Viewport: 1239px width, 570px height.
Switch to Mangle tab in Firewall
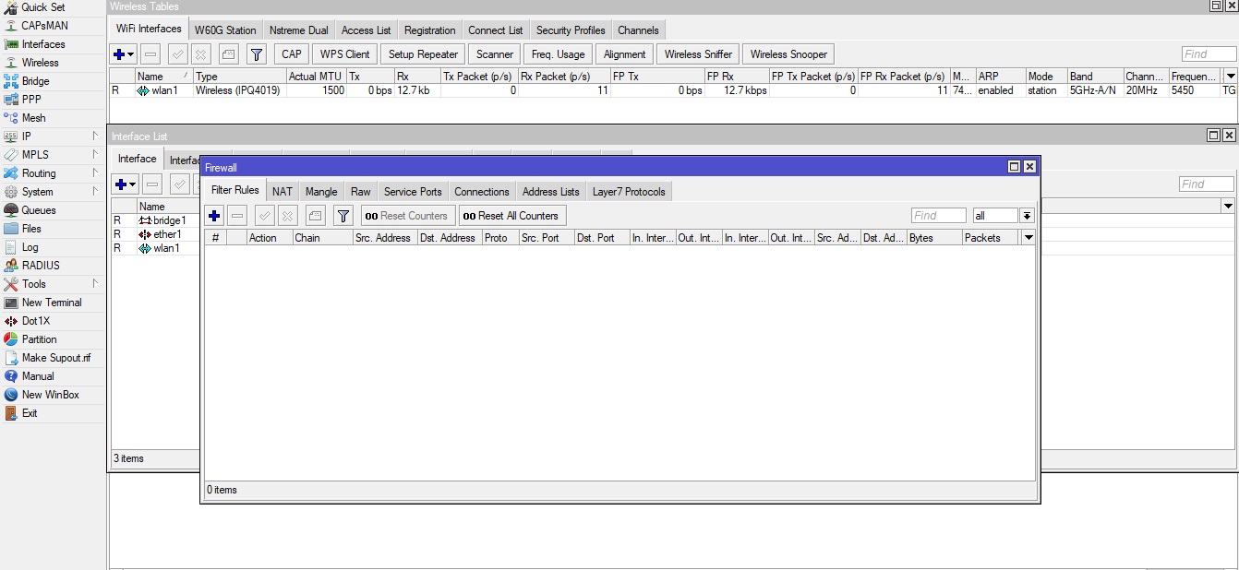pyautogui.click(x=321, y=192)
